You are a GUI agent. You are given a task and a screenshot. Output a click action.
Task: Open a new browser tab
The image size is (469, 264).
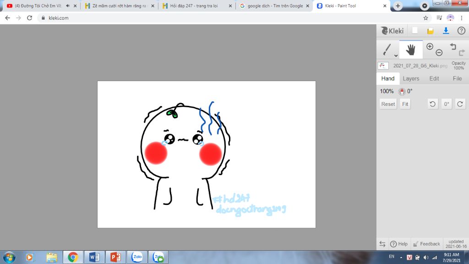pyautogui.click(x=398, y=5)
